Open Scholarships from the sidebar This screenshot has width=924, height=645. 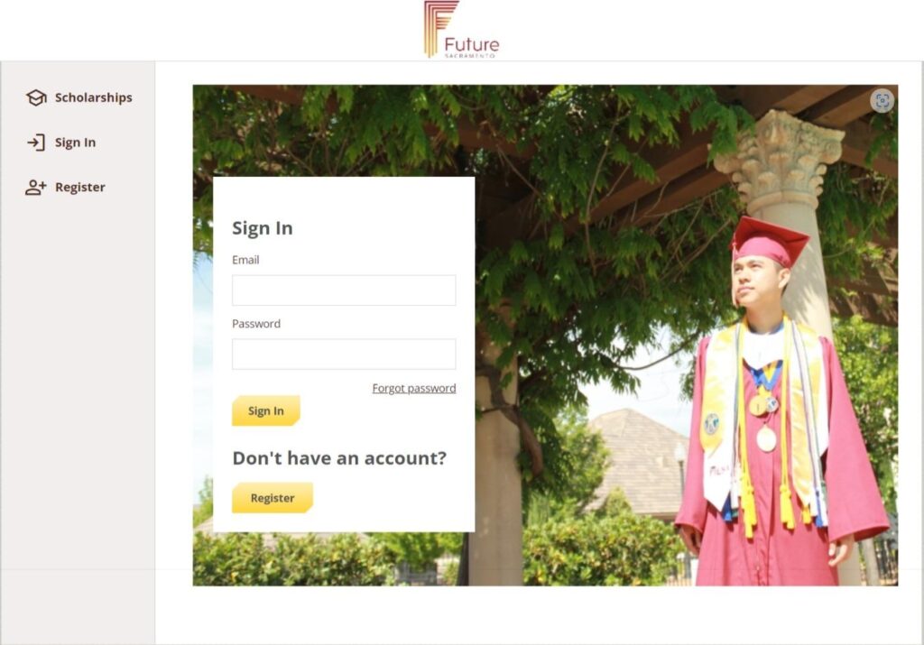[94, 97]
